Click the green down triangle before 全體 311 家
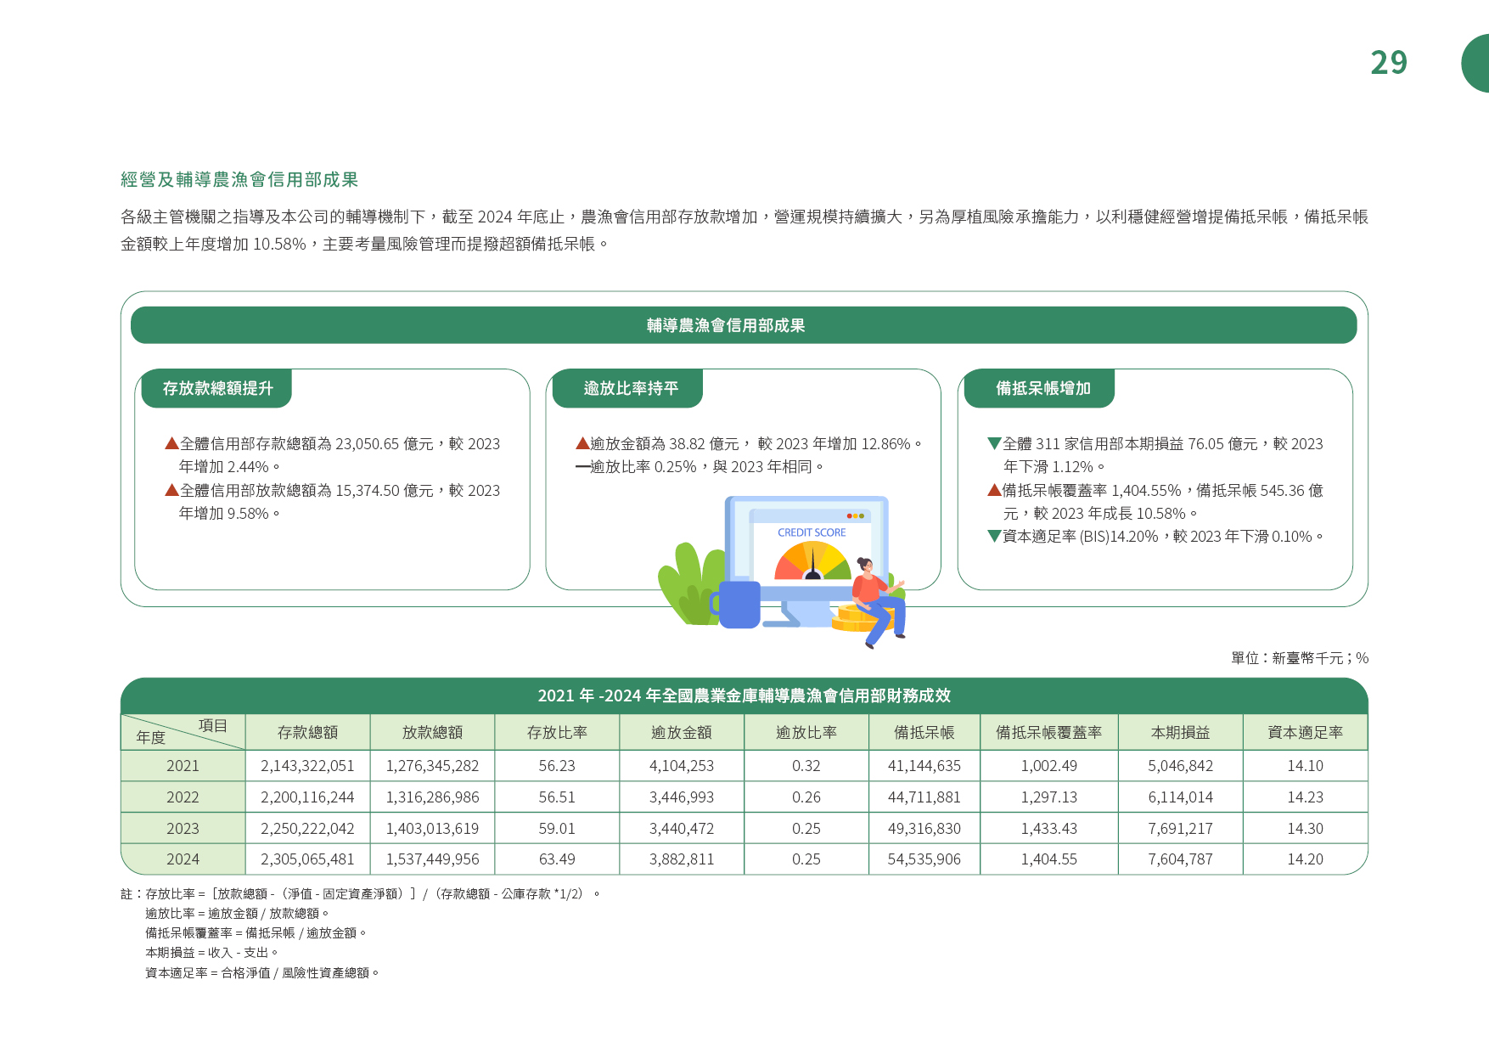The image size is (1489, 1053). tap(995, 443)
